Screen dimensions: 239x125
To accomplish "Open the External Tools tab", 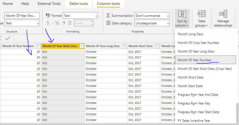I will (x=49, y=4).
